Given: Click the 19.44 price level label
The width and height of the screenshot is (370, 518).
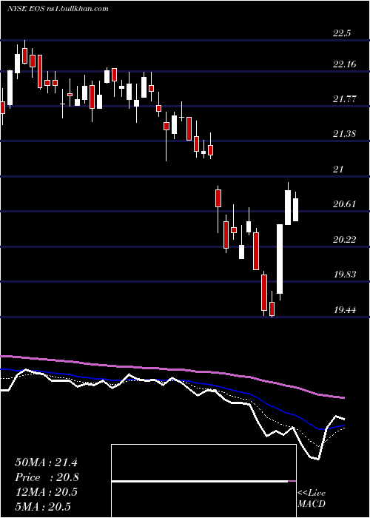Looking at the screenshot, I should point(345,309).
